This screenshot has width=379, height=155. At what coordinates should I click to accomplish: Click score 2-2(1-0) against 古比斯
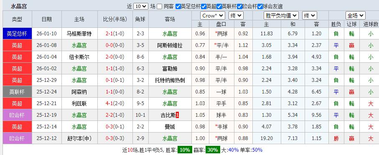[x=115, y=115]
